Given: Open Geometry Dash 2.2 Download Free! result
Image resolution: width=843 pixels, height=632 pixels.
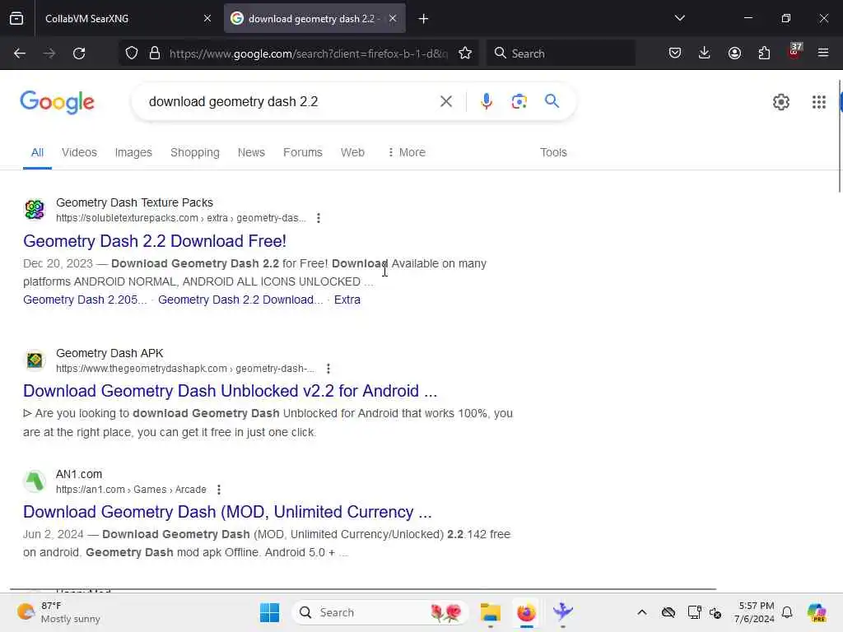Looking at the screenshot, I should click(155, 241).
